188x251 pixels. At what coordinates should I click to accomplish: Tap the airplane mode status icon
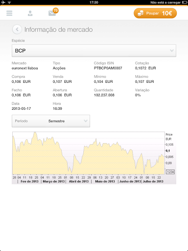pos(3,2)
